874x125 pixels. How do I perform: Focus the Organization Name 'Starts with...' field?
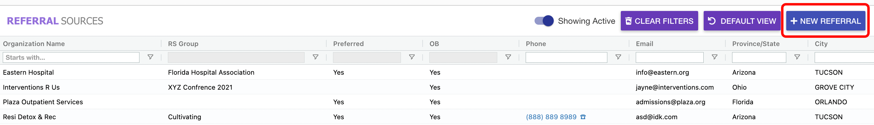[x=71, y=57]
